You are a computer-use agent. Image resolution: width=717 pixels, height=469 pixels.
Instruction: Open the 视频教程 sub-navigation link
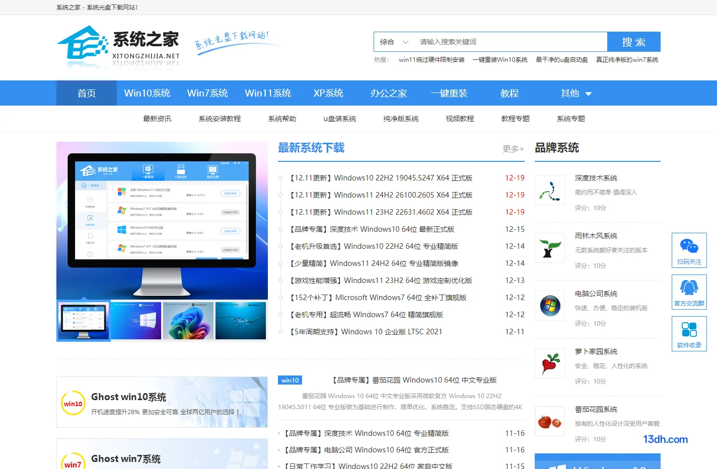point(460,119)
